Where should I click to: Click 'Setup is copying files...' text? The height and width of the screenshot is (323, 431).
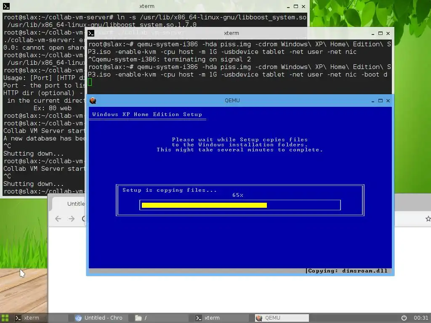click(x=170, y=190)
